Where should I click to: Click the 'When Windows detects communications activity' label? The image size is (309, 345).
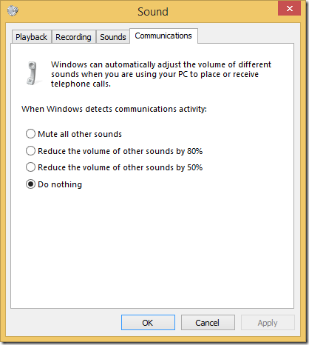click(114, 109)
